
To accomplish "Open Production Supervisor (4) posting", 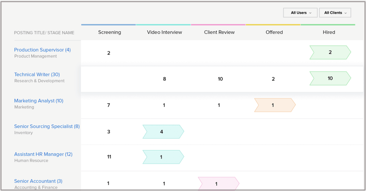I will 43,50.
